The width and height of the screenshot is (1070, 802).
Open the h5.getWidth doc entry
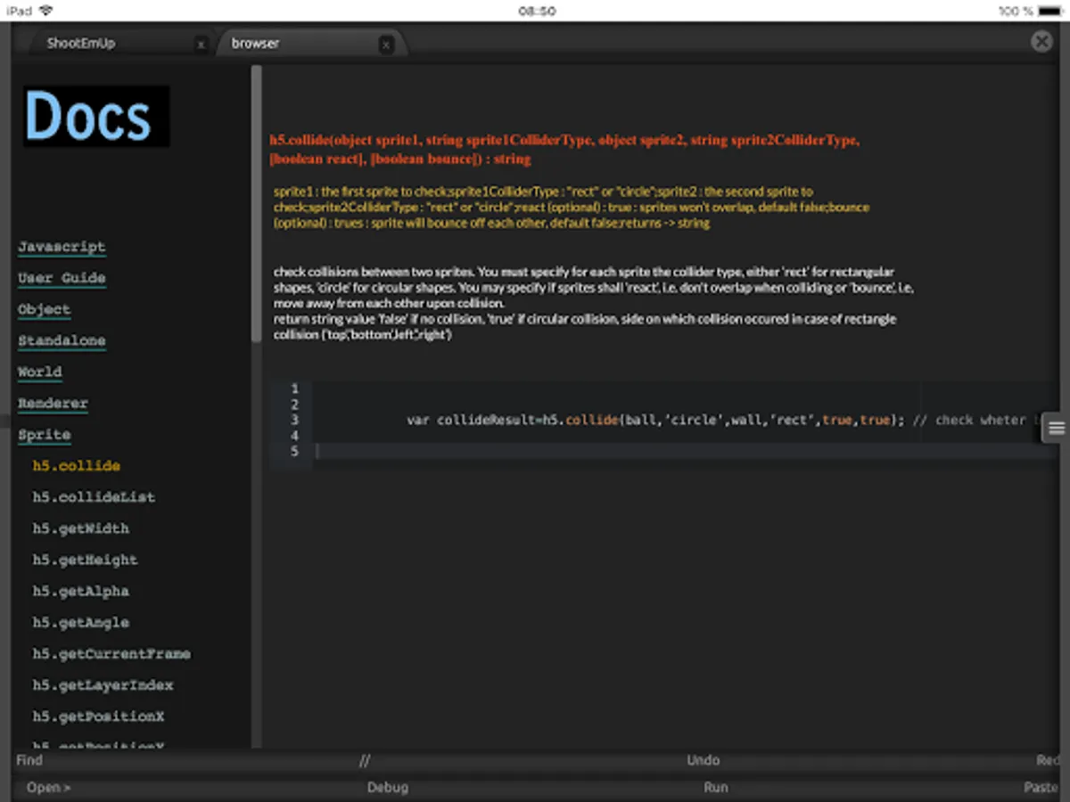80,528
